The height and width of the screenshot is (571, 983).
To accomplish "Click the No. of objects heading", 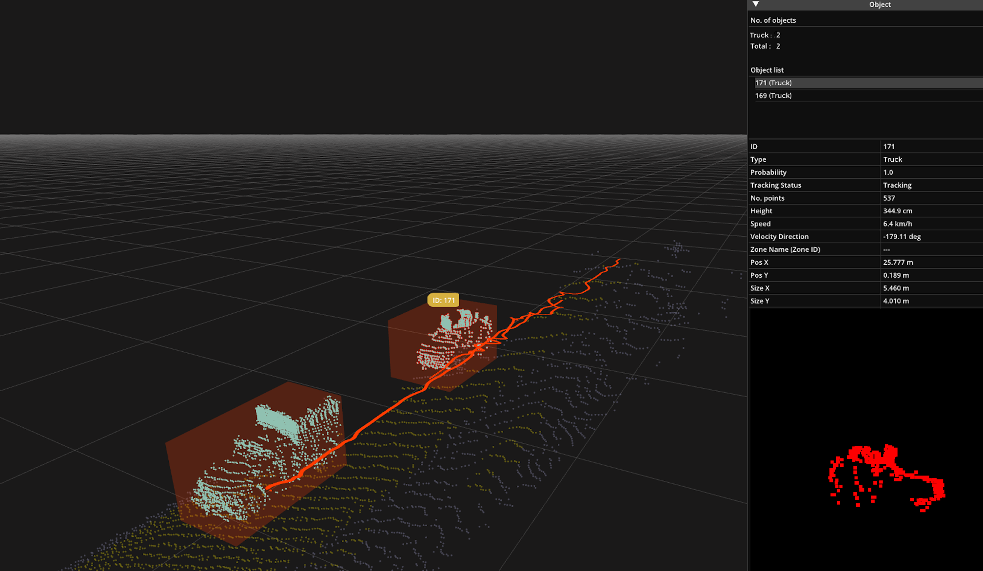I will coord(773,20).
